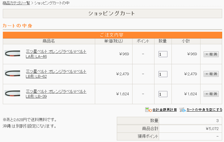The height and width of the screenshot is (142, 224).
Task: Click the empty cart icon
Action: click(182, 110)
